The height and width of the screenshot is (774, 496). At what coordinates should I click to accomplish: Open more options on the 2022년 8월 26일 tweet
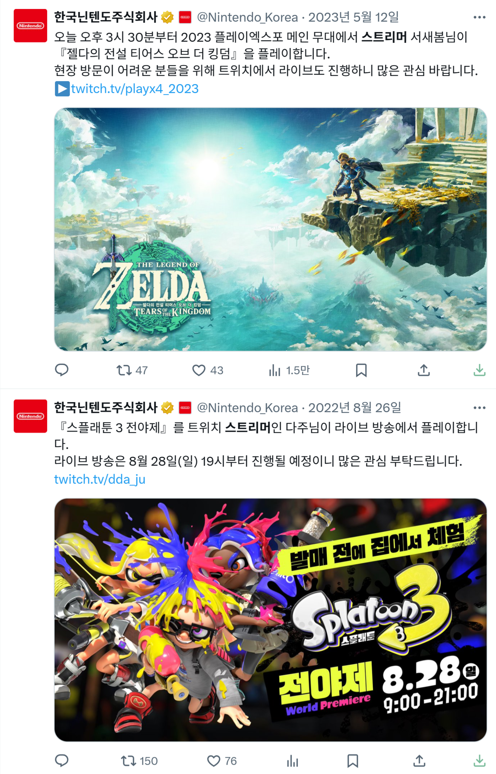point(480,408)
